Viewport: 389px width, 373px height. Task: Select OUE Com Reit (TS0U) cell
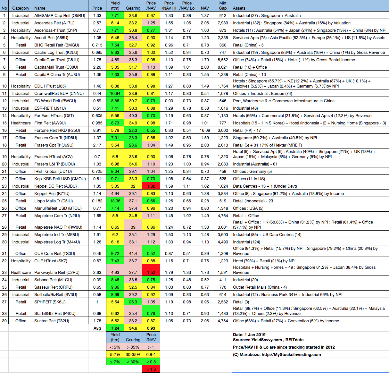[x=61, y=251]
